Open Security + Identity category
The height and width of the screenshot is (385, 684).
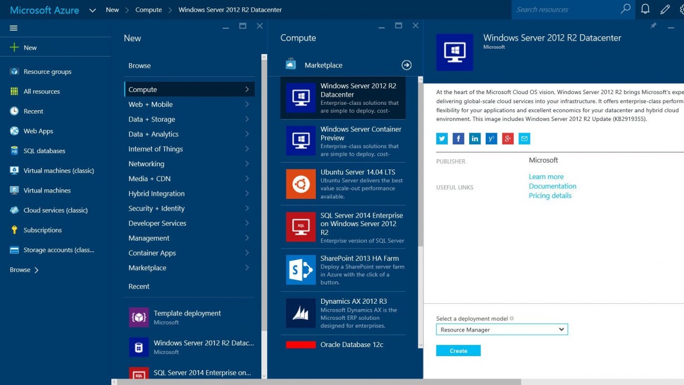(x=189, y=209)
